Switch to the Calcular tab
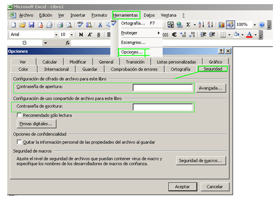 tap(50, 62)
